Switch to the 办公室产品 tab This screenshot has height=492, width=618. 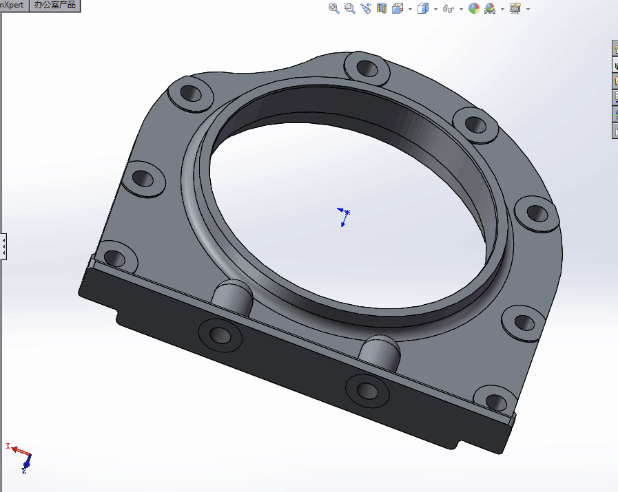pyautogui.click(x=55, y=6)
